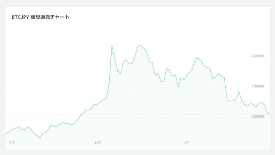
Task: Click the 1月 date axis label
Action: (x=186, y=143)
